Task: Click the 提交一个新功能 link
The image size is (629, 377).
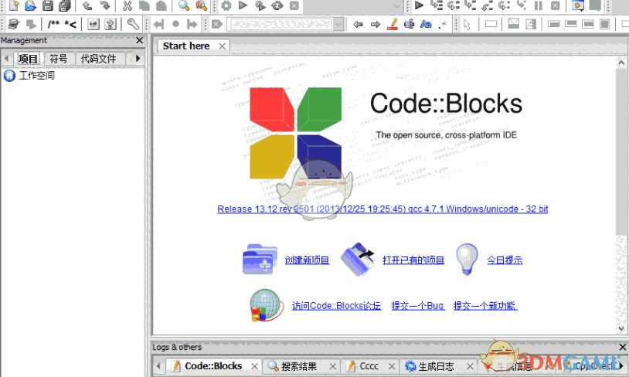Action: coord(485,306)
